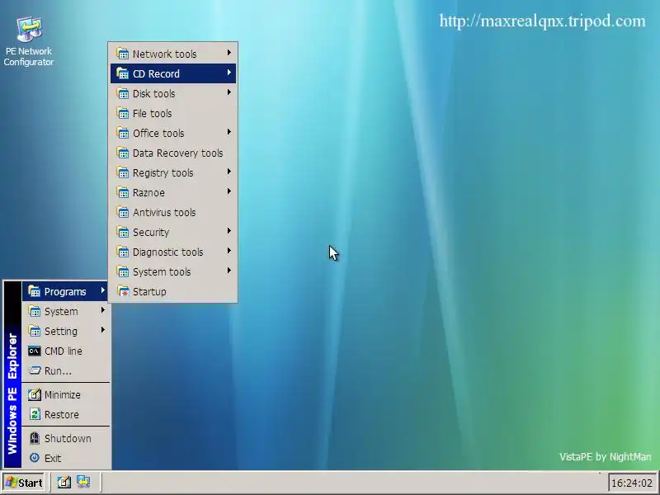660x495 pixels.
Task: Click the File tools folder icon
Action: 122,113
